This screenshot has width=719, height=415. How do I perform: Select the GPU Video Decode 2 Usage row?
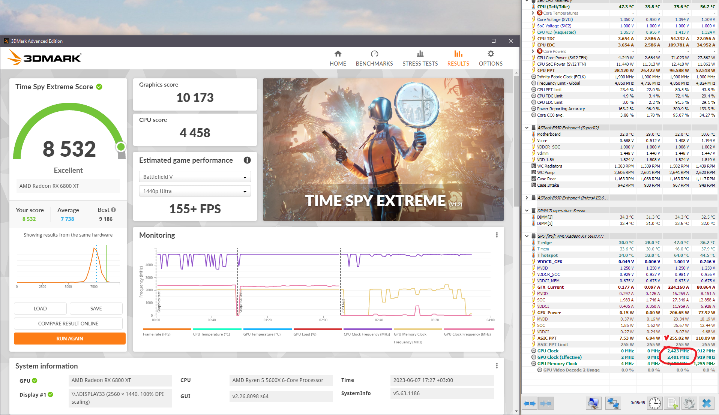620,370
